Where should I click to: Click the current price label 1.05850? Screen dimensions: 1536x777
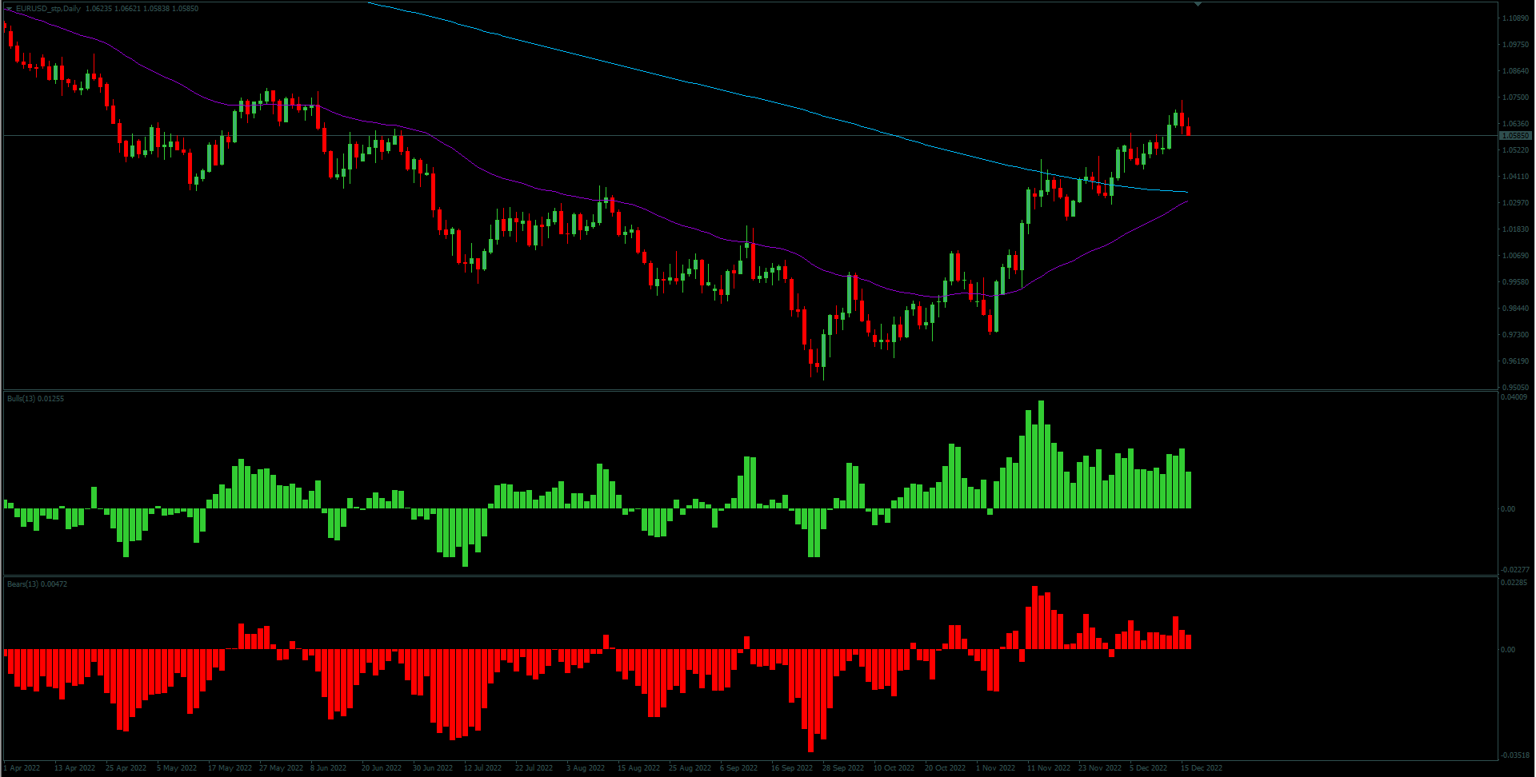(1515, 136)
